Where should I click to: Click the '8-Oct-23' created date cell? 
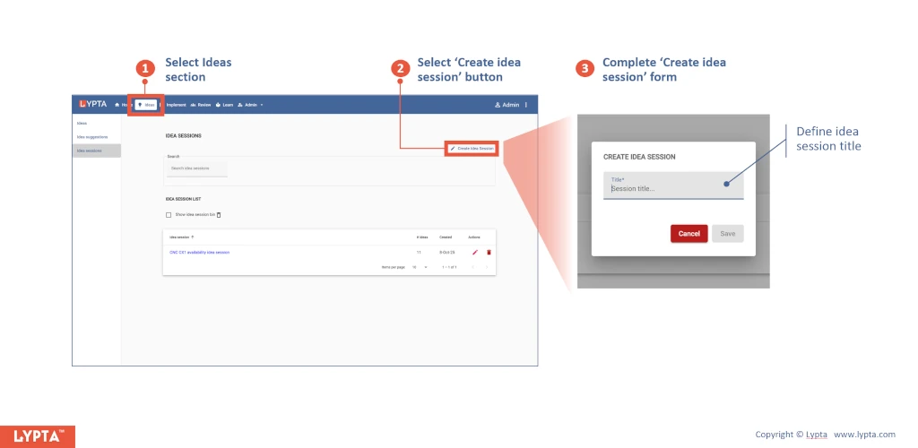[447, 252]
